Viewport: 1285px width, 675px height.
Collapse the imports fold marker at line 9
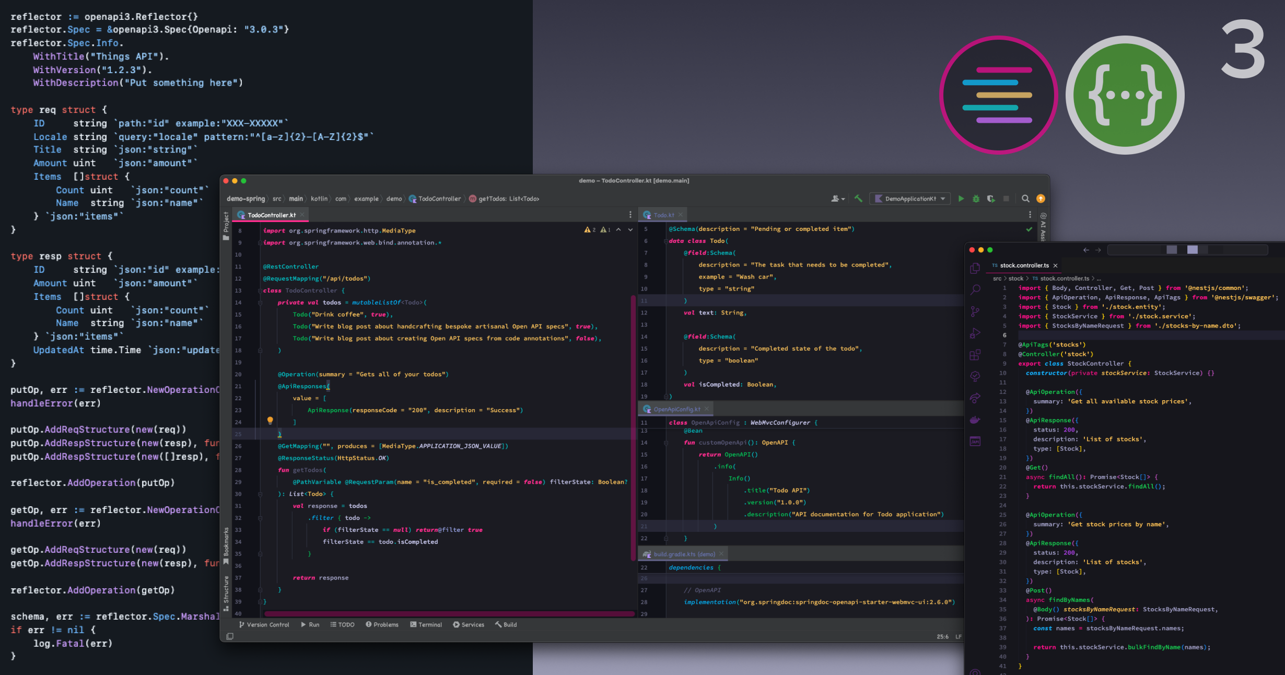pos(260,243)
